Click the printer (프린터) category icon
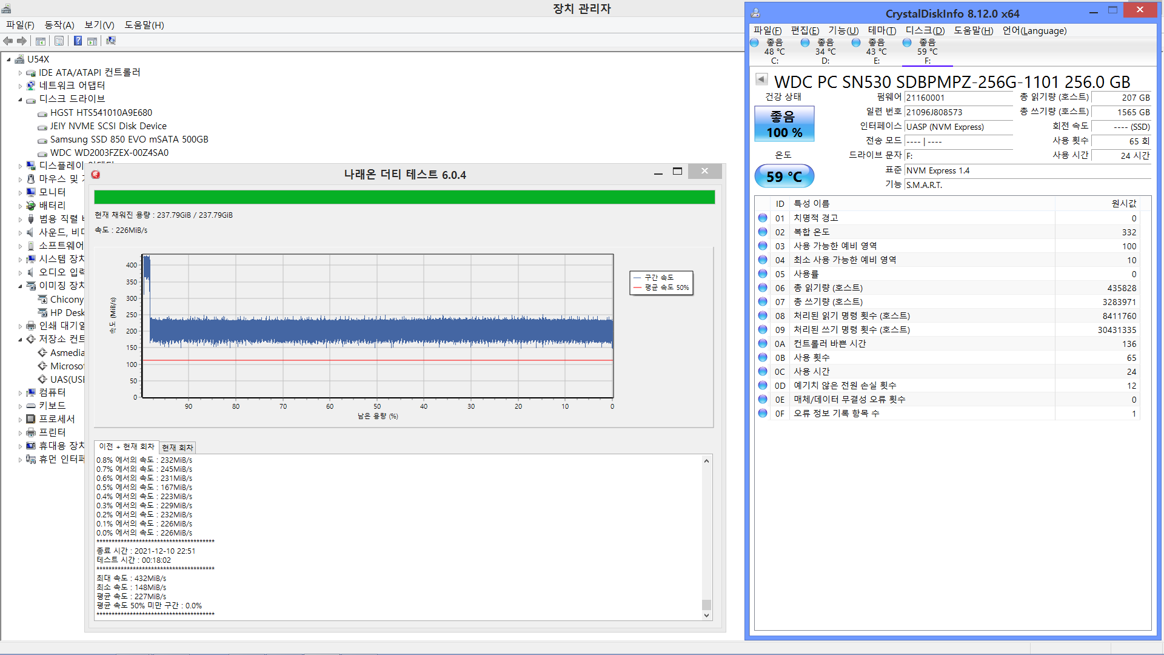Viewport: 1164px width, 655px height. (31, 432)
